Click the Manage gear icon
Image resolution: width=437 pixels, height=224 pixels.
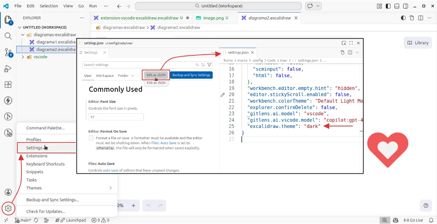click(8, 208)
